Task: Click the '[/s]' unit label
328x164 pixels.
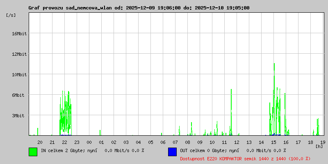Action: click(11, 15)
